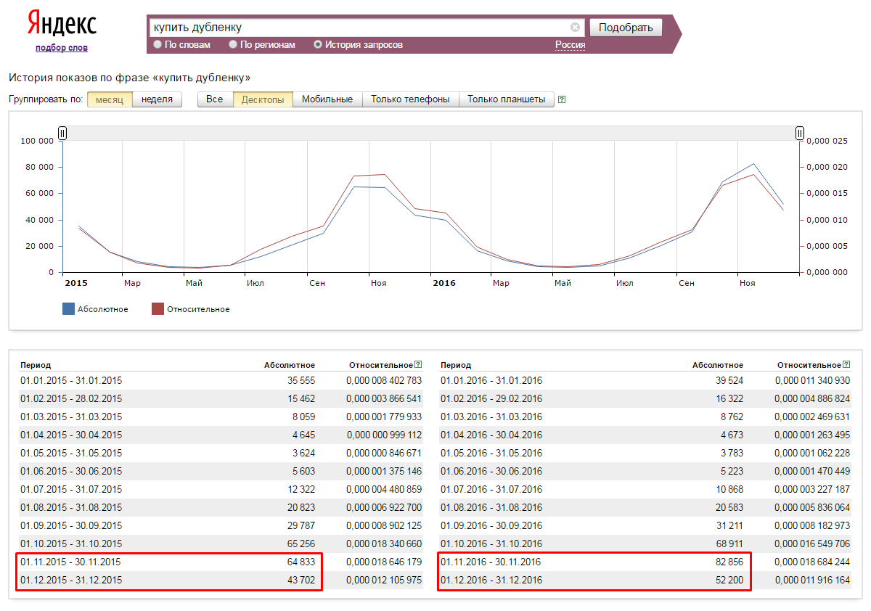Select the По словам radio button
871x611 pixels.
coord(158,45)
